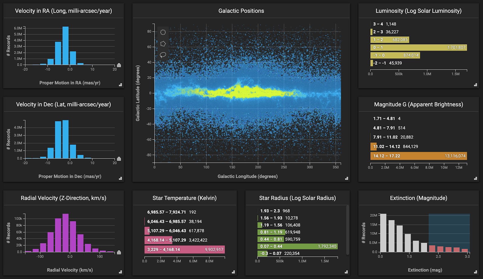This screenshot has height=279, width=483.
Task: Click resize handle of Magnitude G panel
Action: [475, 178]
